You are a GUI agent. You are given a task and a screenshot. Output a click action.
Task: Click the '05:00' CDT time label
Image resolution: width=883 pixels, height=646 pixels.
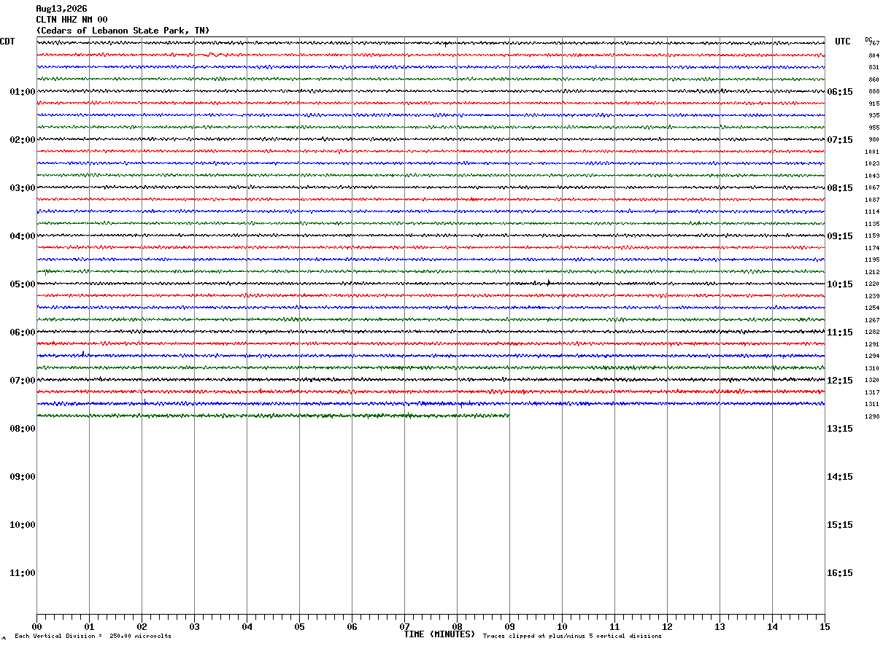pos(23,284)
